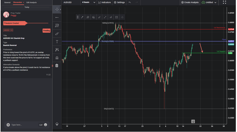
Task: Enter fullscreen chart mode
Action: tap(224, 2)
